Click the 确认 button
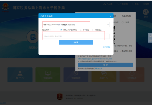The image size is (152, 105). coord(76,42)
